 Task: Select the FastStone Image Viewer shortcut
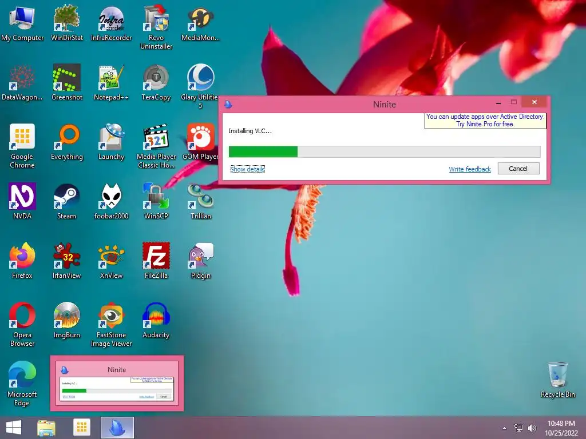112,325
